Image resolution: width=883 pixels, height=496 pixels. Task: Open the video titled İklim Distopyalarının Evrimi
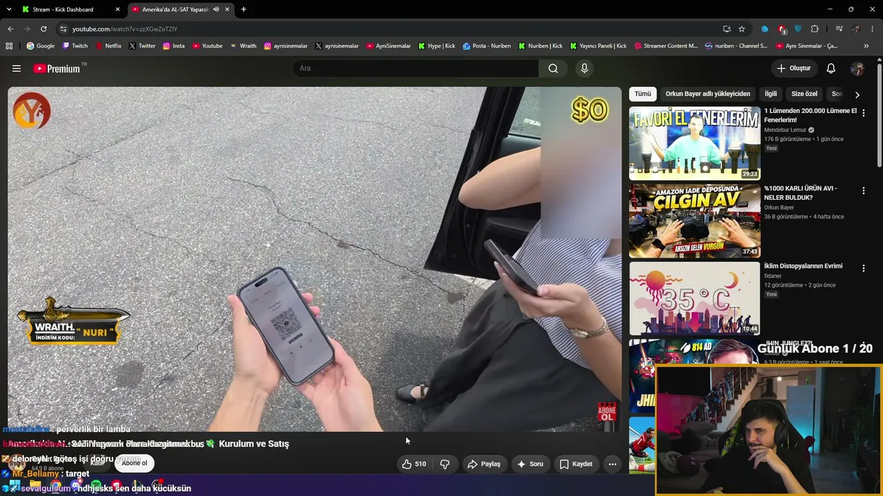[x=803, y=267]
